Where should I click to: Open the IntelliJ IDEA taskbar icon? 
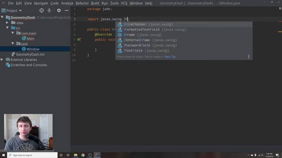(97, 155)
